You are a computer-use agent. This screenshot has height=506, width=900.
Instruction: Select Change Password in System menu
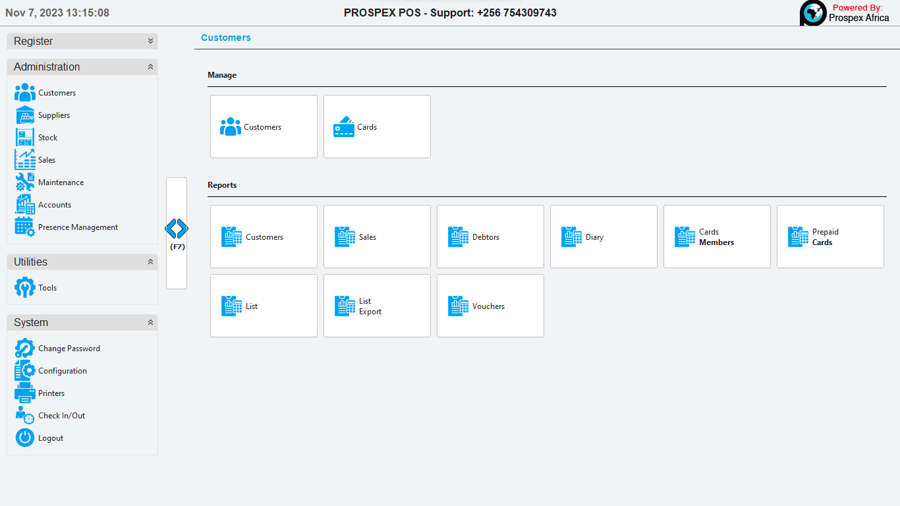point(69,349)
